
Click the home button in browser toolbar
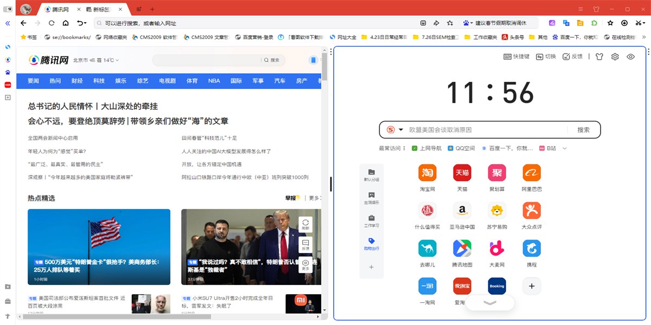(x=66, y=23)
